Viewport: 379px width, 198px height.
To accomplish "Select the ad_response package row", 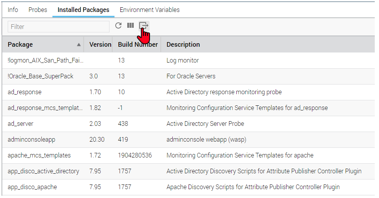I will pos(25,92).
